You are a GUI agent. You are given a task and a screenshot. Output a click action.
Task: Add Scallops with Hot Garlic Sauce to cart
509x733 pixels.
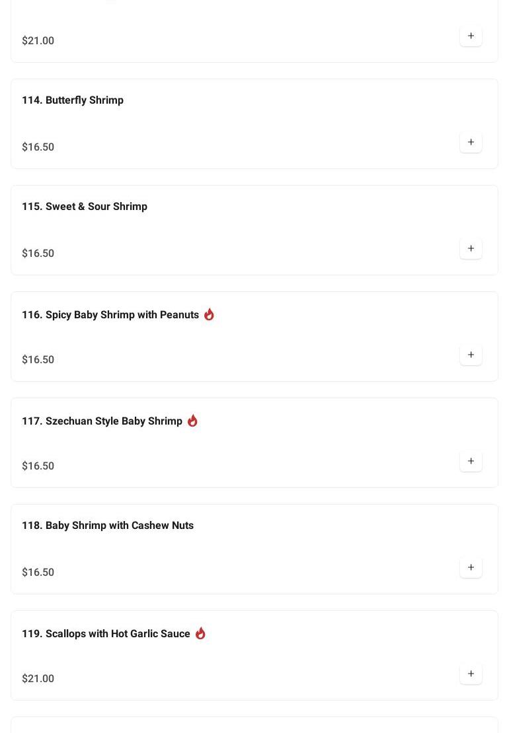coord(471,674)
